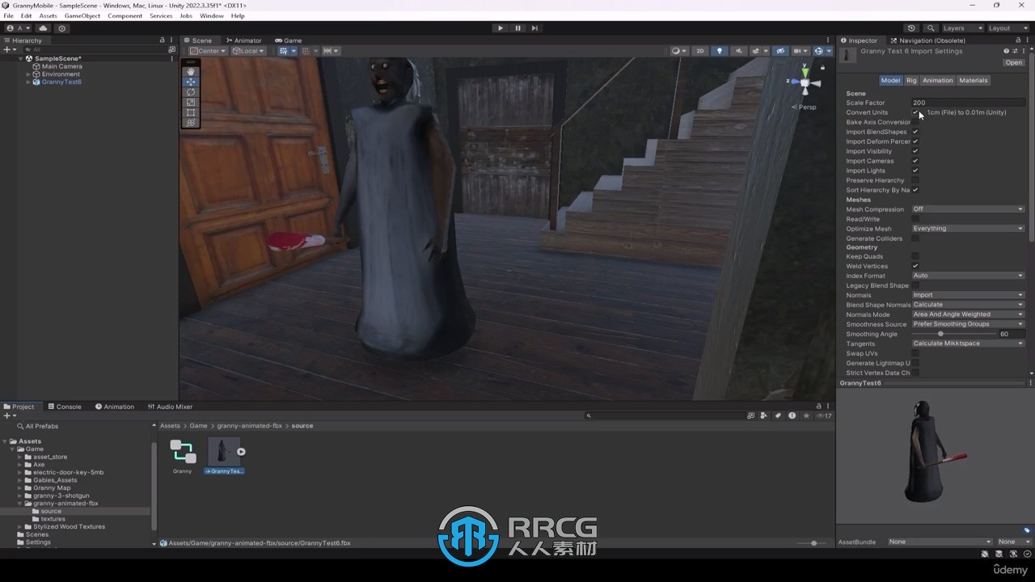This screenshot has height=582, width=1035.
Task: Click the favorites star icon in Project
Action: (806, 415)
